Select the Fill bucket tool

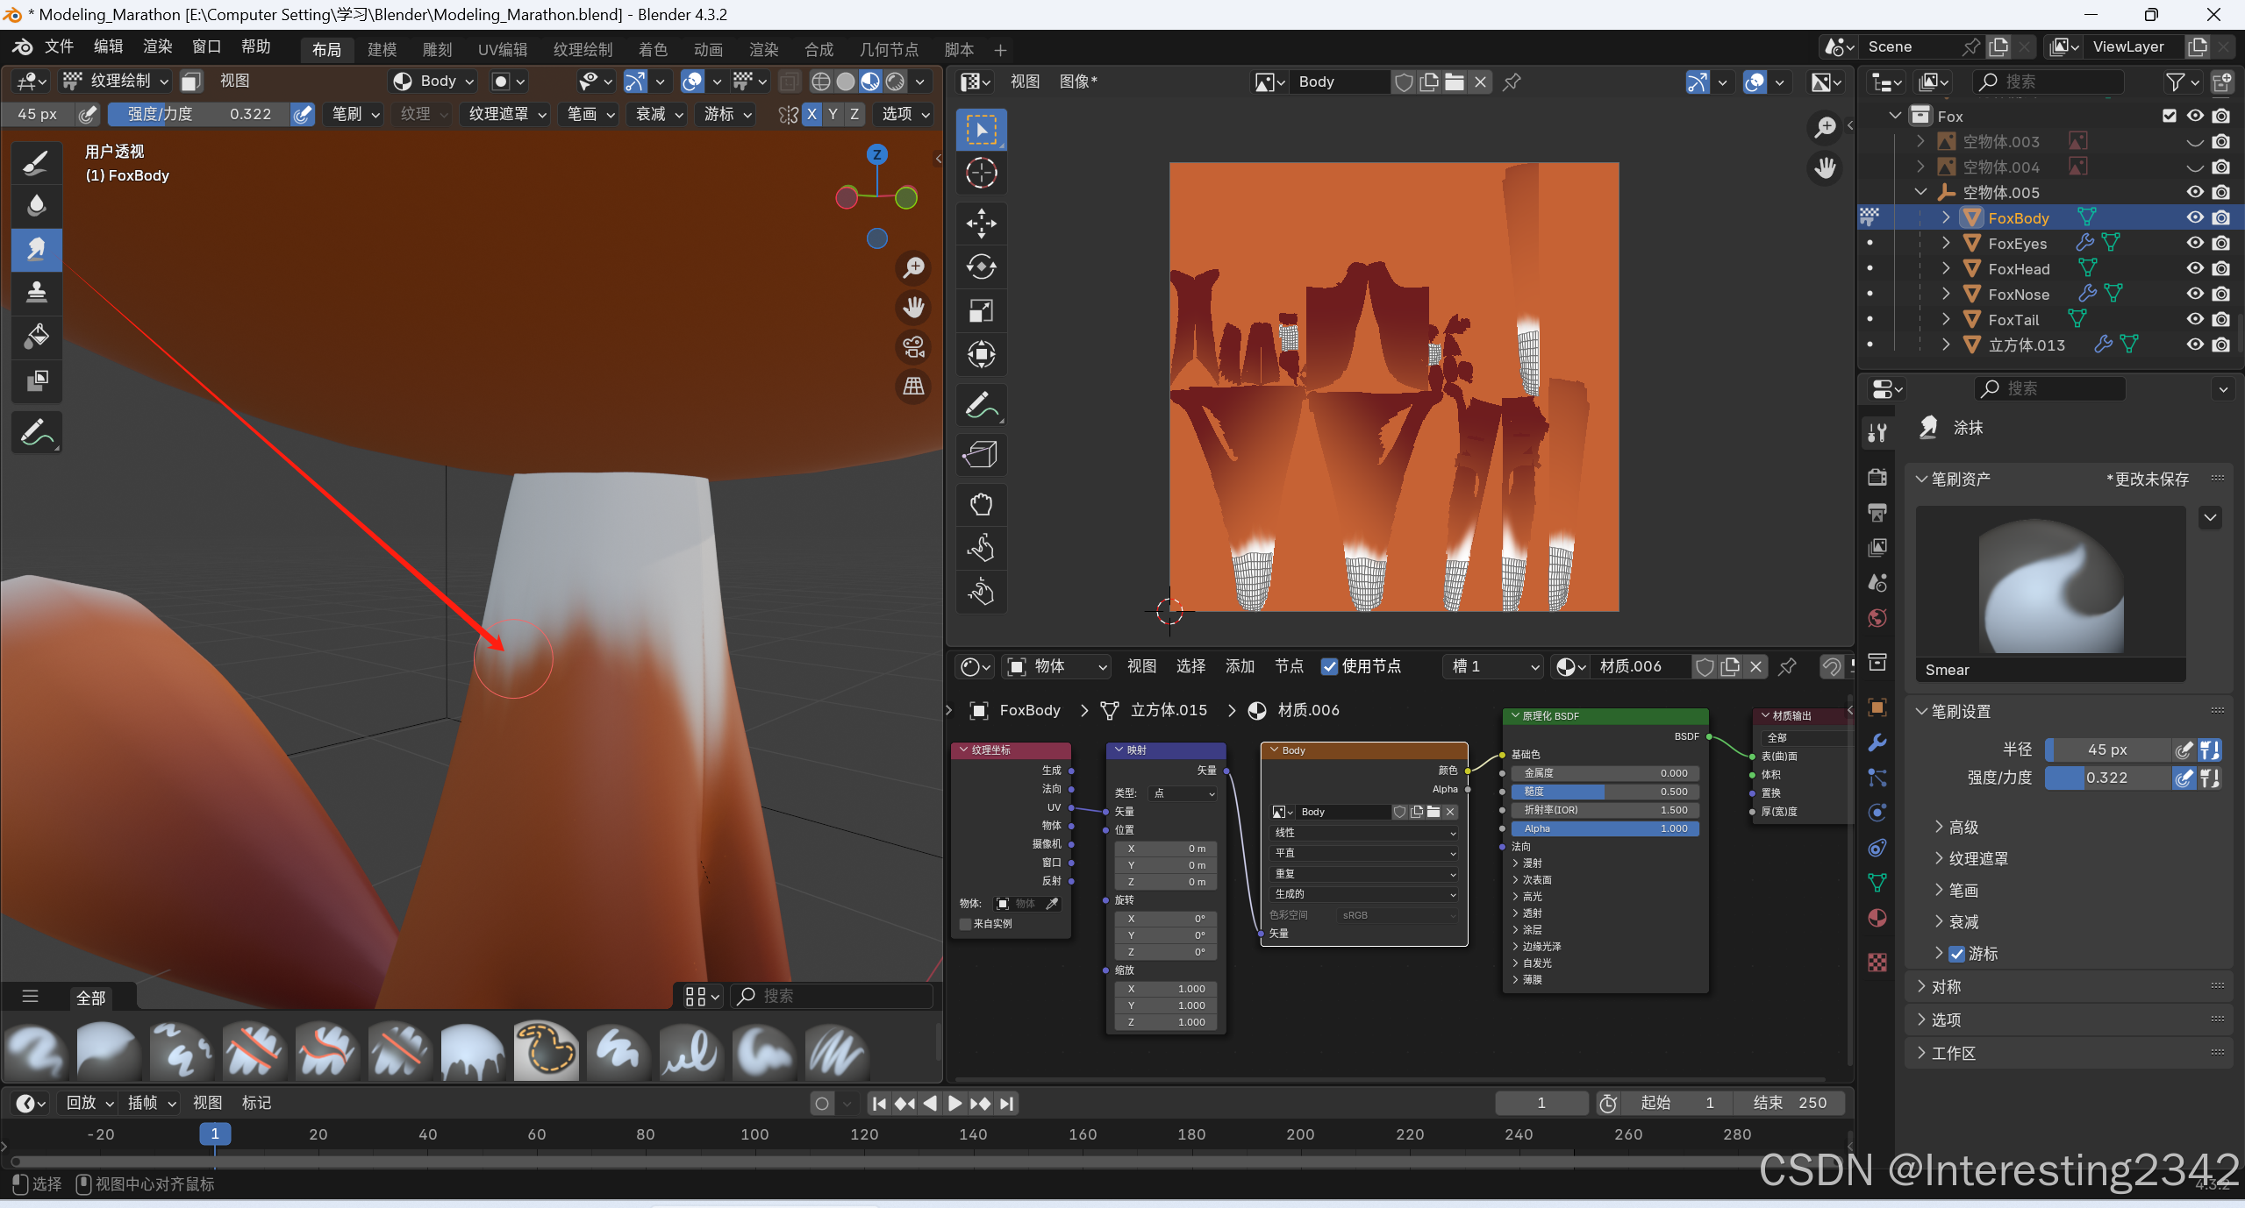coord(36,336)
